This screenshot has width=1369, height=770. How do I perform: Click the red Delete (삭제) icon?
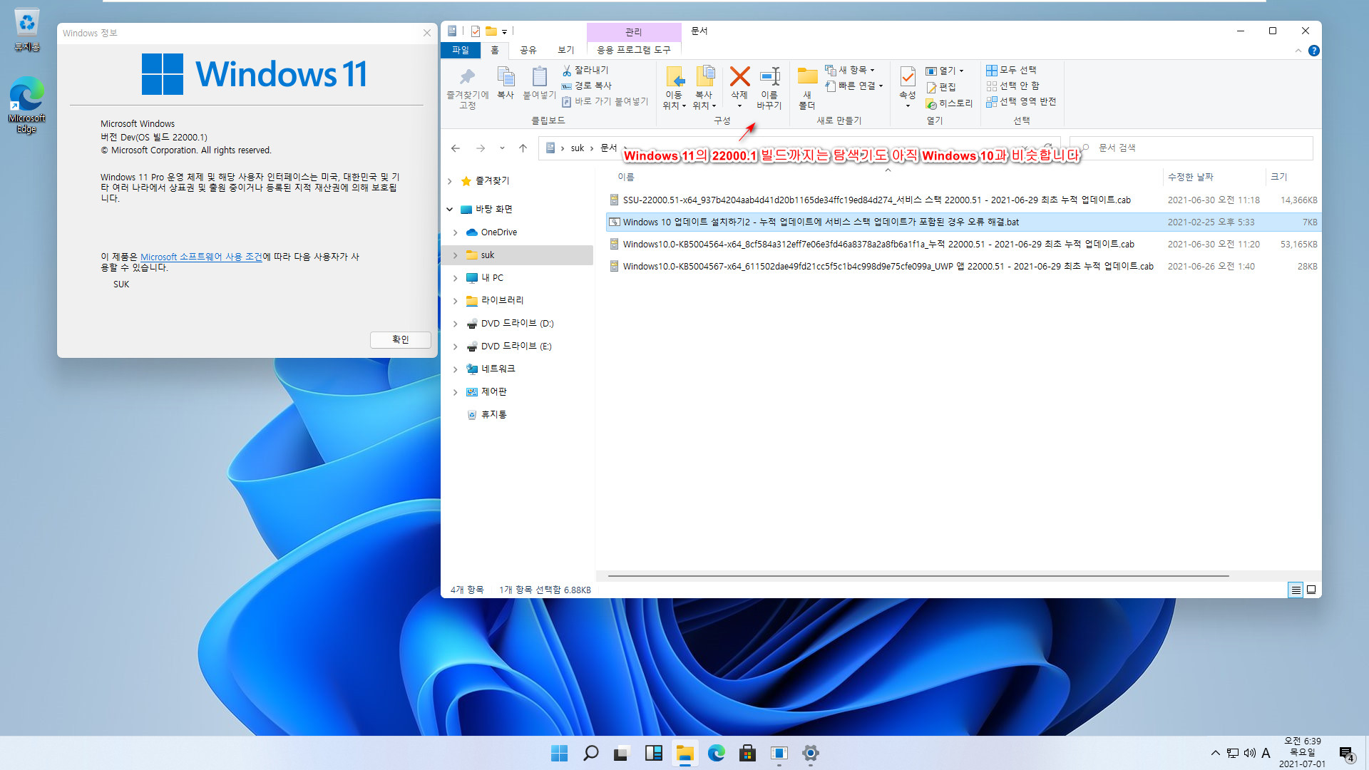pos(739,76)
